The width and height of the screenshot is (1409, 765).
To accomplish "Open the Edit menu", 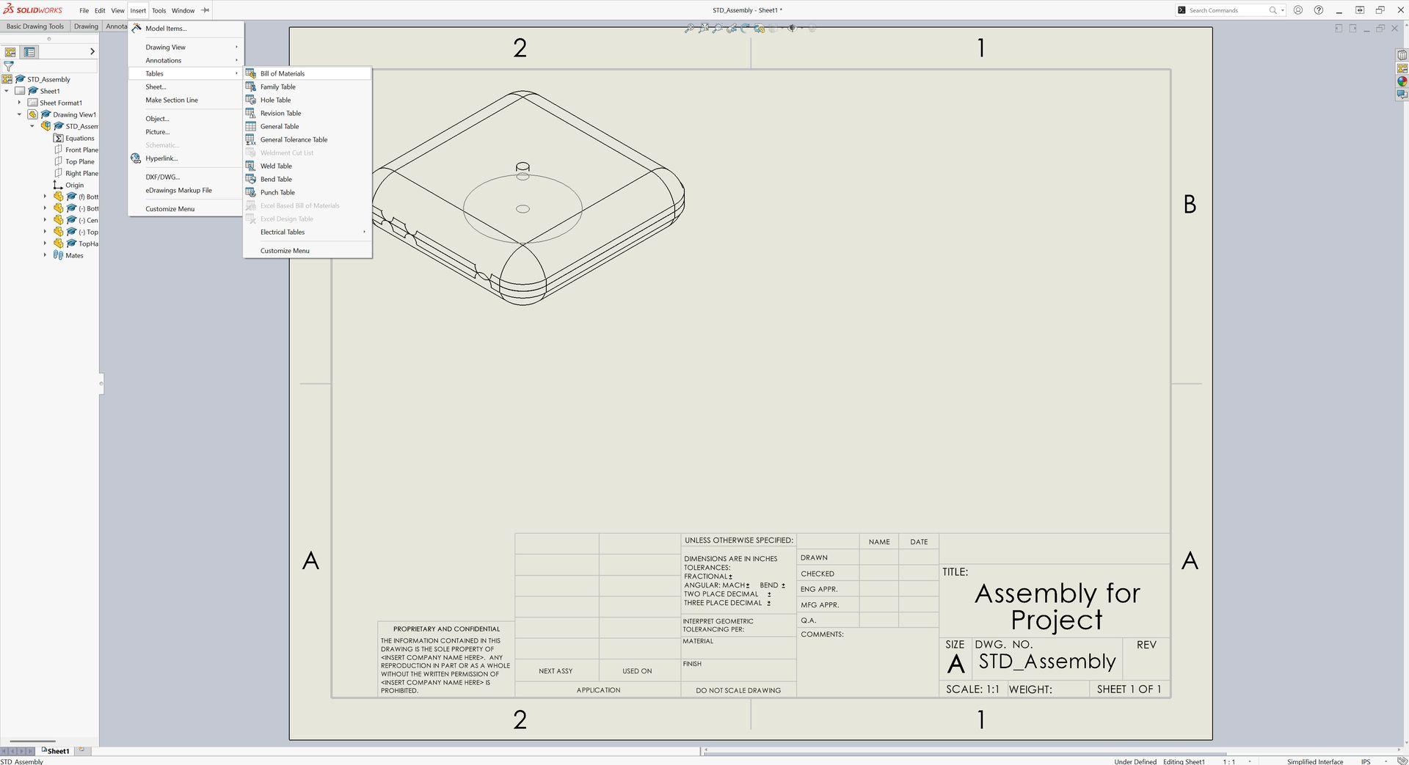I will (100, 10).
